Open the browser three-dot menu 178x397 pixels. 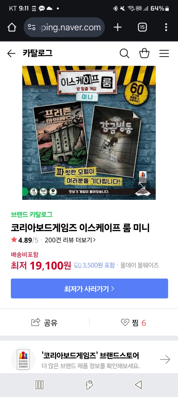click(166, 27)
